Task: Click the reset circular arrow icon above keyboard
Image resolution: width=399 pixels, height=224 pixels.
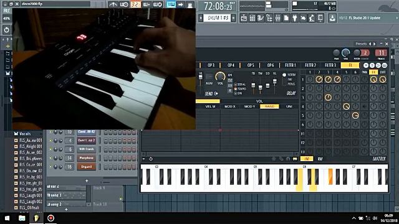Action: (x=151, y=159)
